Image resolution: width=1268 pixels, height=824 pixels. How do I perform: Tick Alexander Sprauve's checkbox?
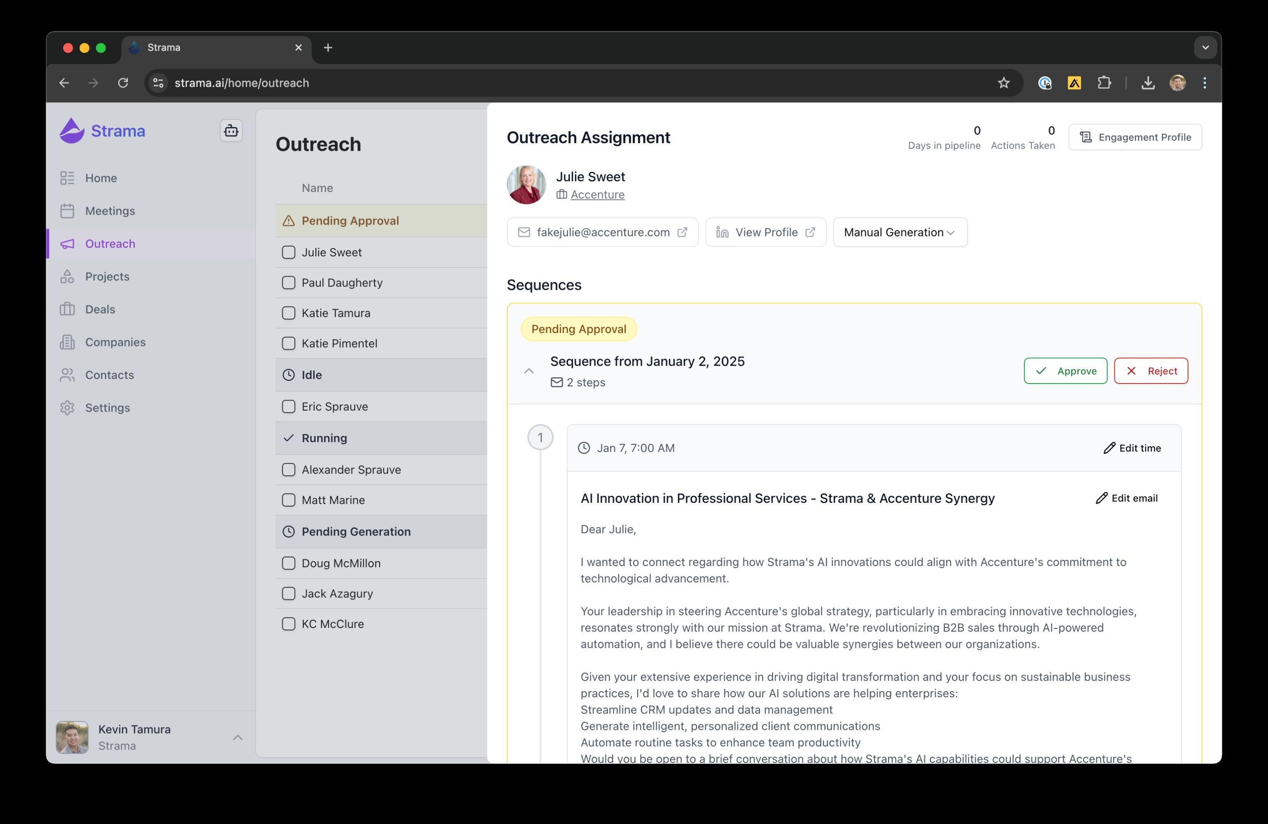coord(288,469)
